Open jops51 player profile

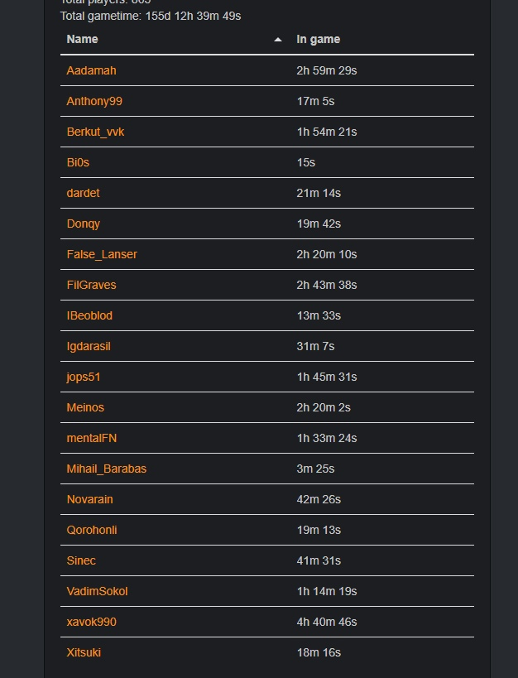[x=84, y=377]
